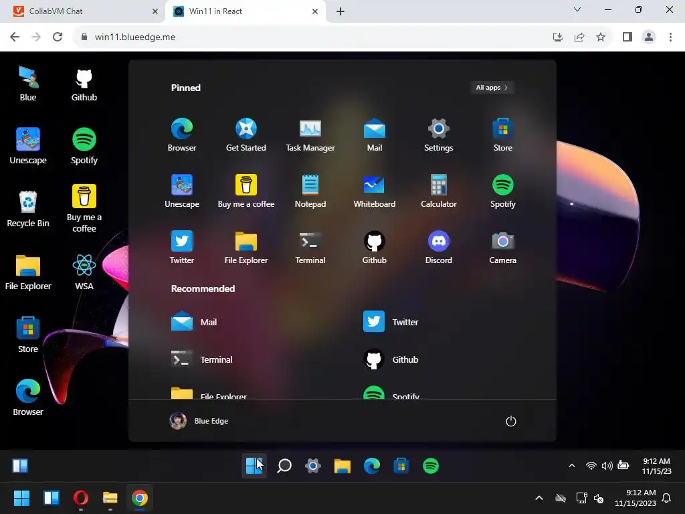Open pinned Settings app
The height and width of the screenshot is (514, 685).
[x=439, y=135]
